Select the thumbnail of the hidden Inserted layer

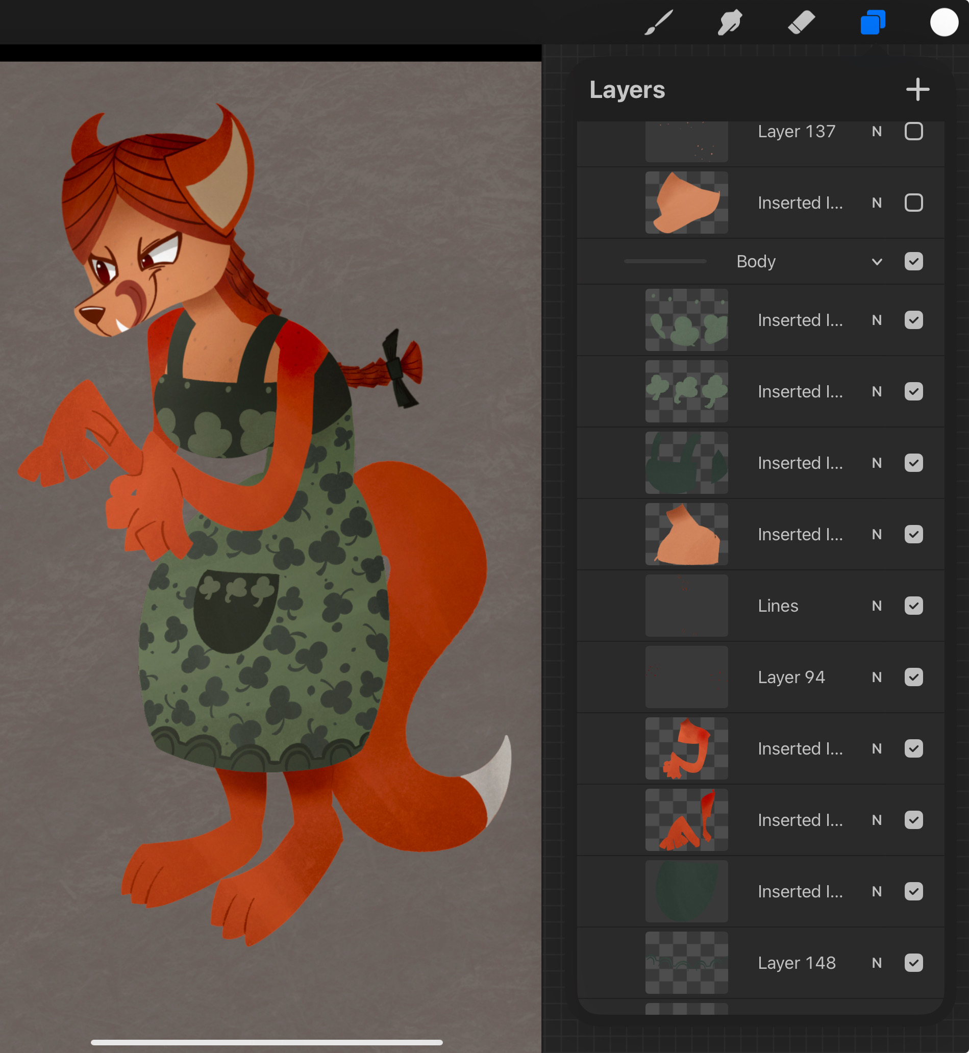686,203
